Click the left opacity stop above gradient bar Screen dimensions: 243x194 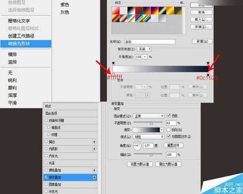pos(113,63)
